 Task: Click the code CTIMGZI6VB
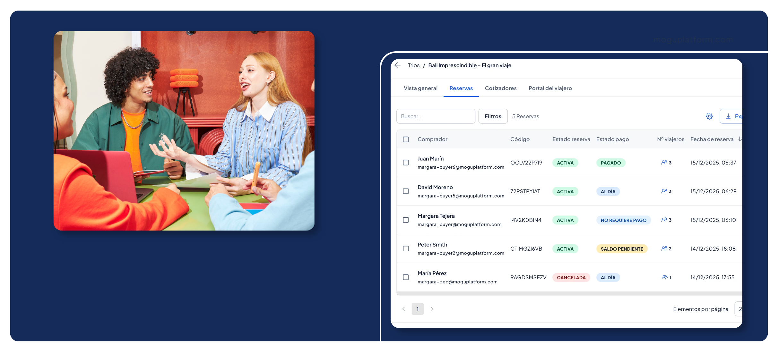526,248
